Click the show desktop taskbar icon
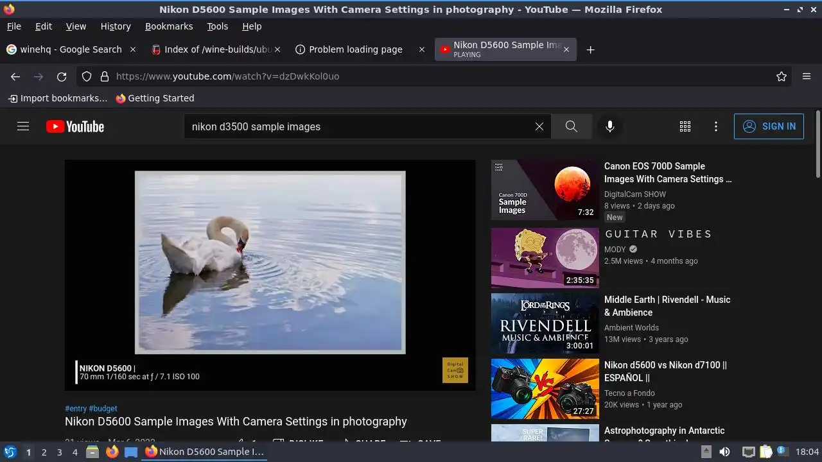 (x=131, y=452)
